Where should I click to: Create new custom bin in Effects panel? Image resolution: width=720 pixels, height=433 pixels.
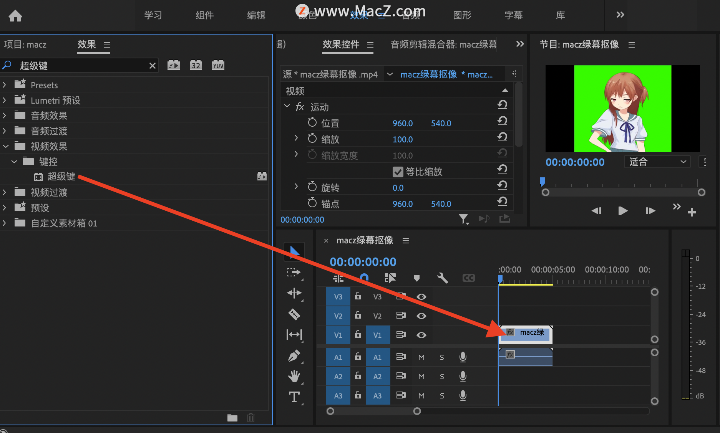232,418
